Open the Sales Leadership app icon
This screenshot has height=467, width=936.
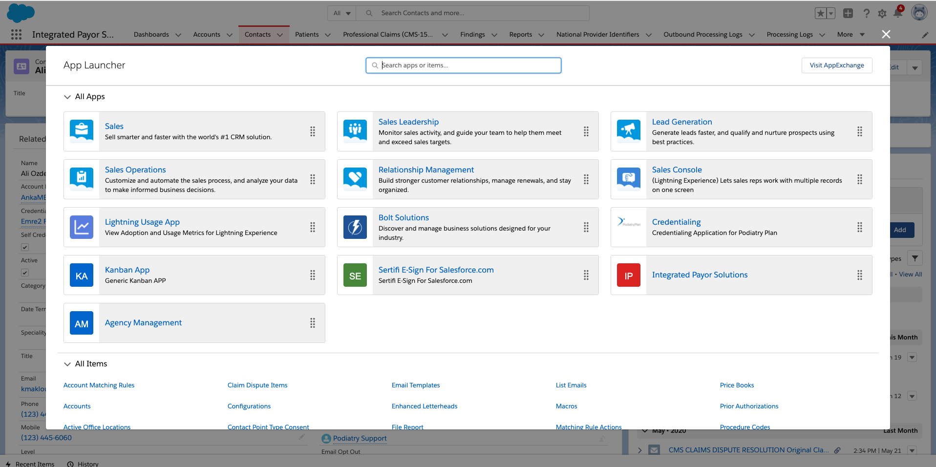click(x=355, y=131)
